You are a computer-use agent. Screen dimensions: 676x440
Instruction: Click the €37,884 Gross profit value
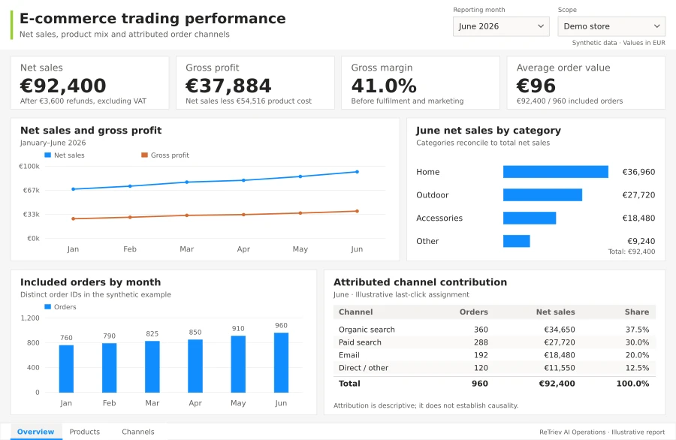click(228, 86)
